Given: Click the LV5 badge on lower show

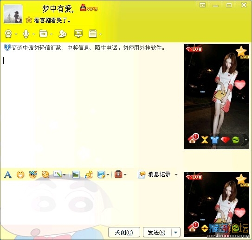Looking at the screenshot, I should (194, 177).
